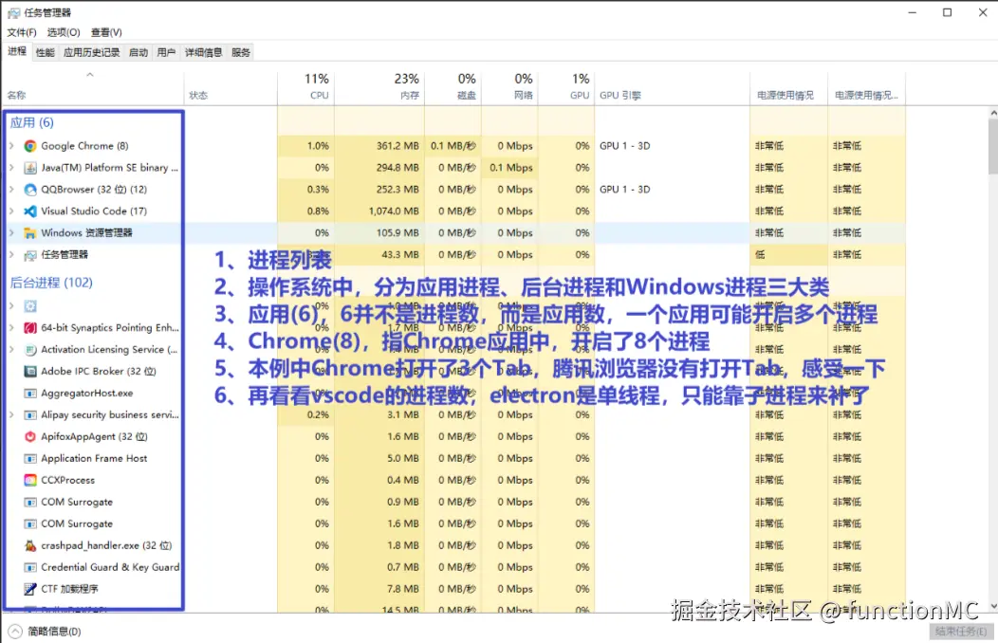Screen dimensions: 998x643
Task: Click the Credential Guard & Key Guard icon
Action: [30, 567]
